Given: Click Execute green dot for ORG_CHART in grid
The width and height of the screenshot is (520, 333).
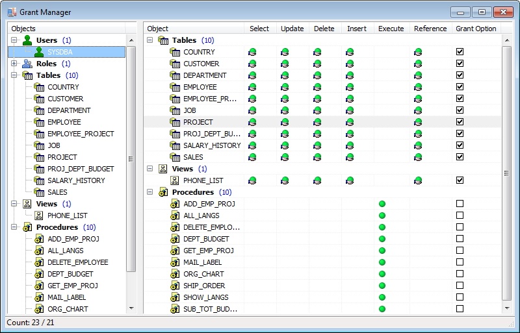Looking at the screenshot, I should click(x=382, y=274).
